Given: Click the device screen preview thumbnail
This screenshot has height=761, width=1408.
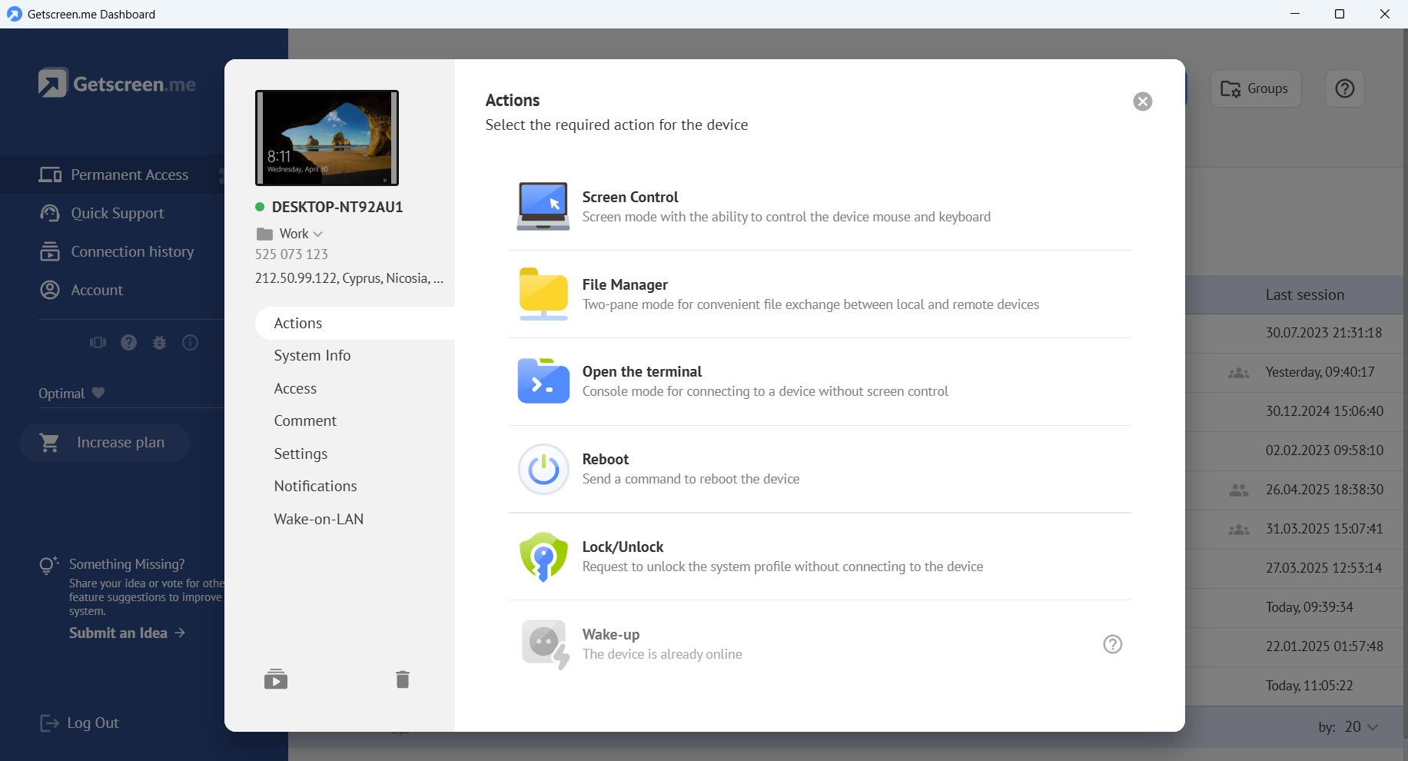Looking at the screenshot, I should [x=327, y=138].
